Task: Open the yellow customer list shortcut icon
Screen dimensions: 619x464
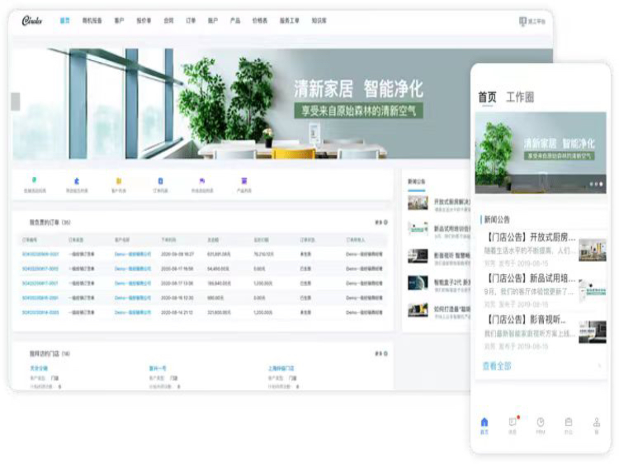Action: [119, 181]
